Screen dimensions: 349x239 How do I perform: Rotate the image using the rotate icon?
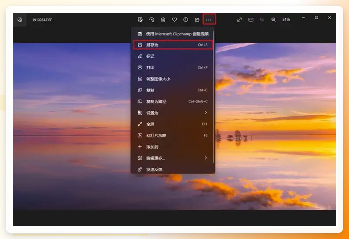pyautogui.click(x=152, y=20)
